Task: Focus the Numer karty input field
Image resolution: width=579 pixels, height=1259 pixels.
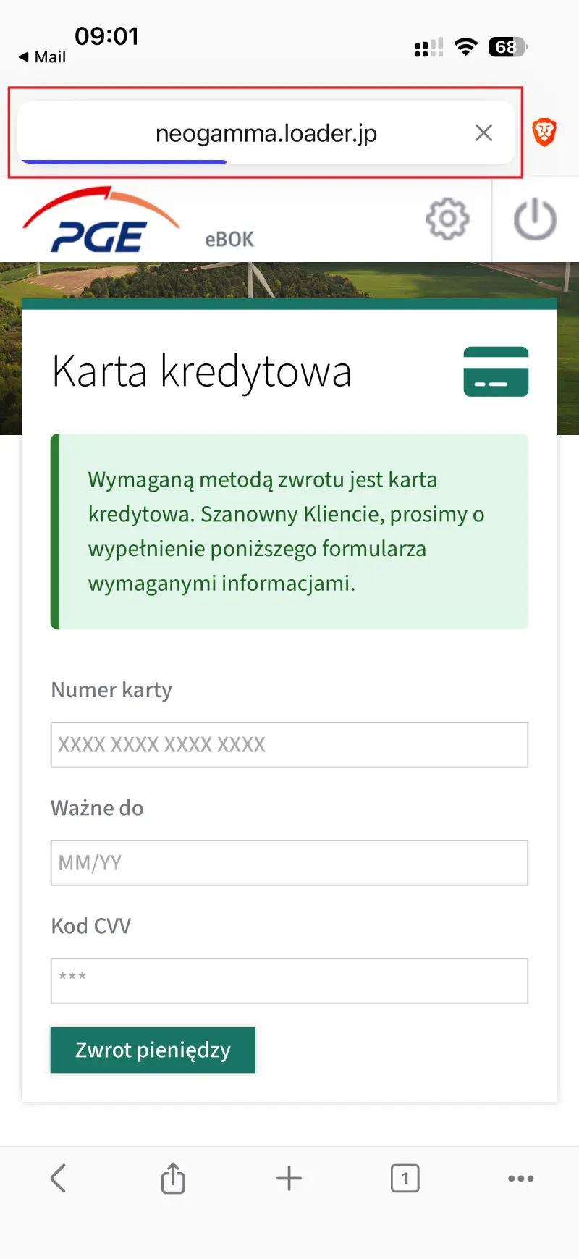Action: [x=289, y=744]
